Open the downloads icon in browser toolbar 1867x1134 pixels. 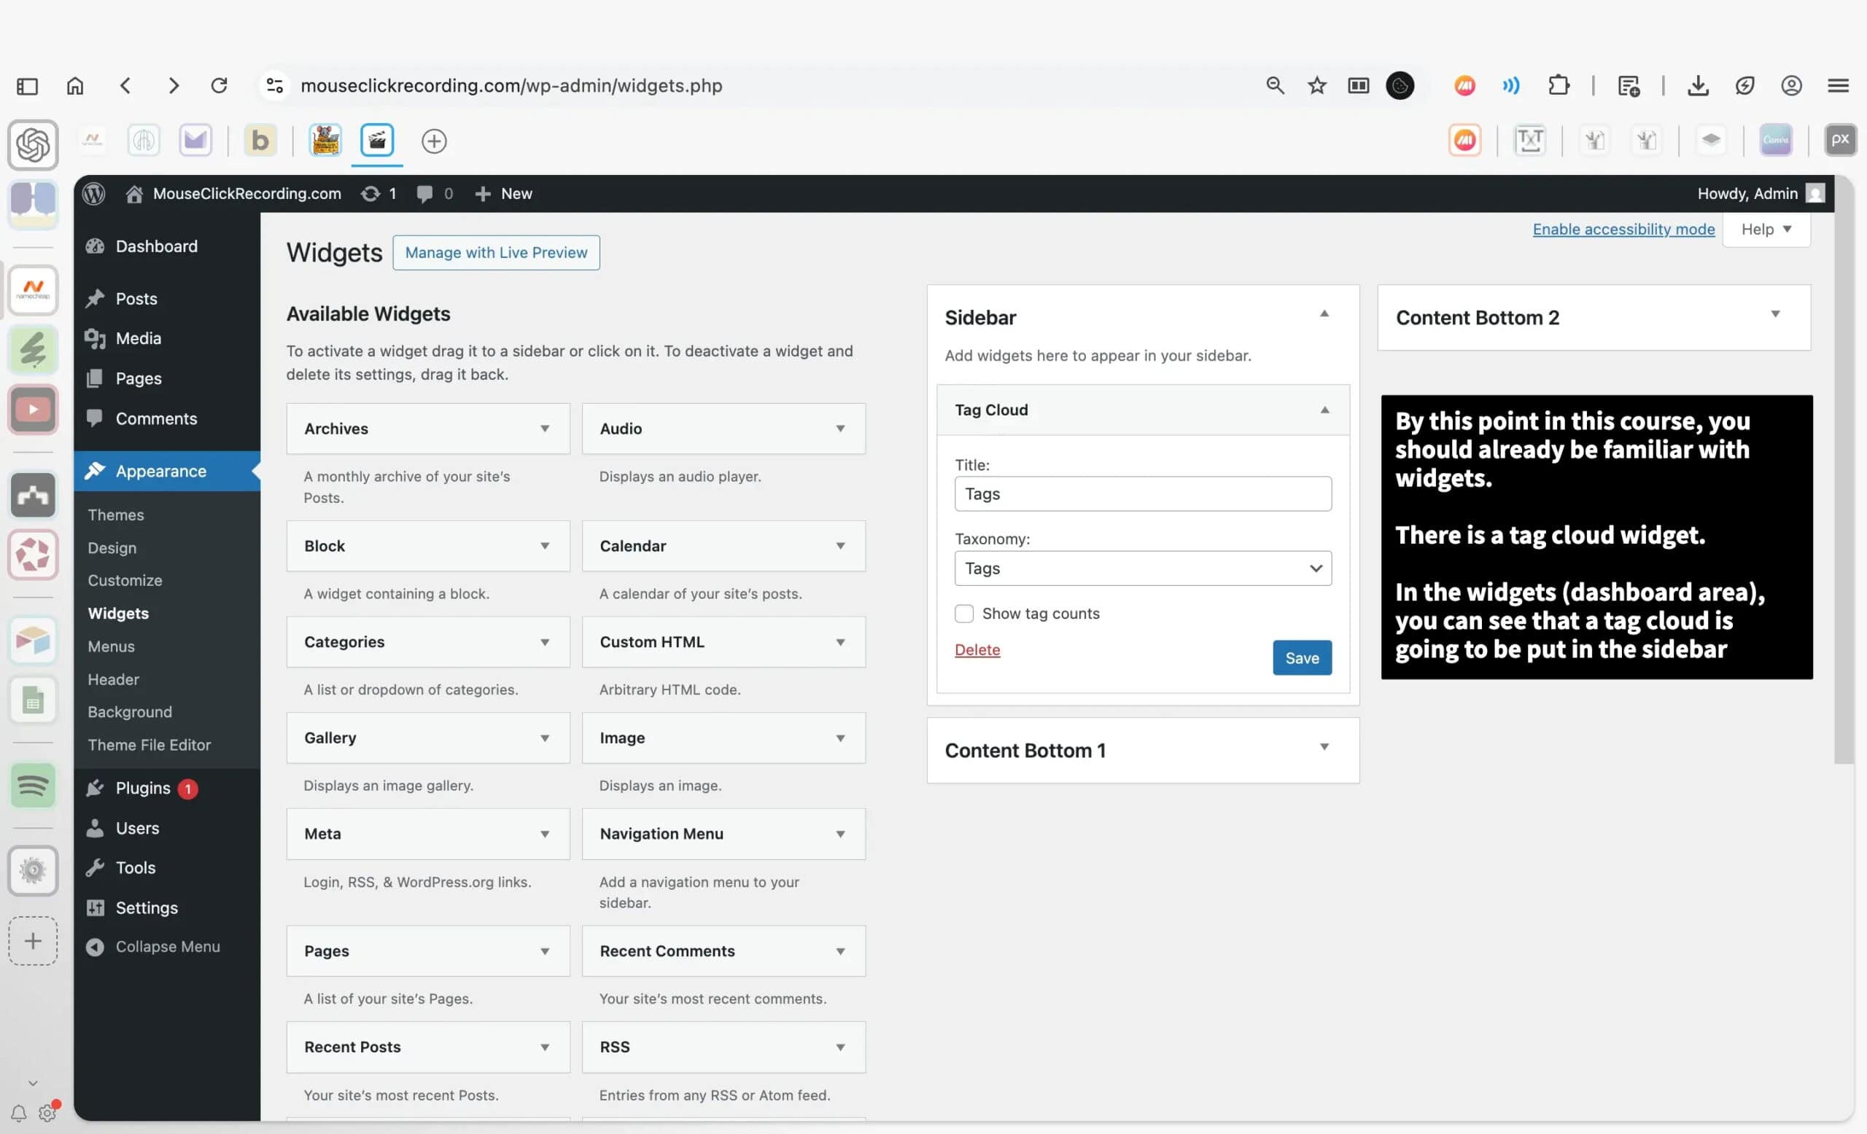pyautogui.click(x=1698, y=85)
